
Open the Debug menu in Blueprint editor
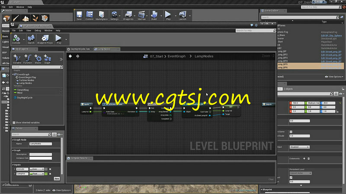[x=38, y=31]
